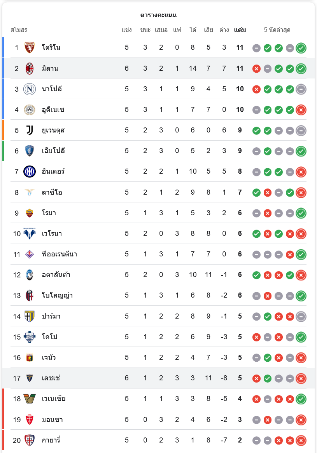Screen dimensions: 317x453
Task: Select the แต้ม points column header
Action: click(x=240, y=30)
